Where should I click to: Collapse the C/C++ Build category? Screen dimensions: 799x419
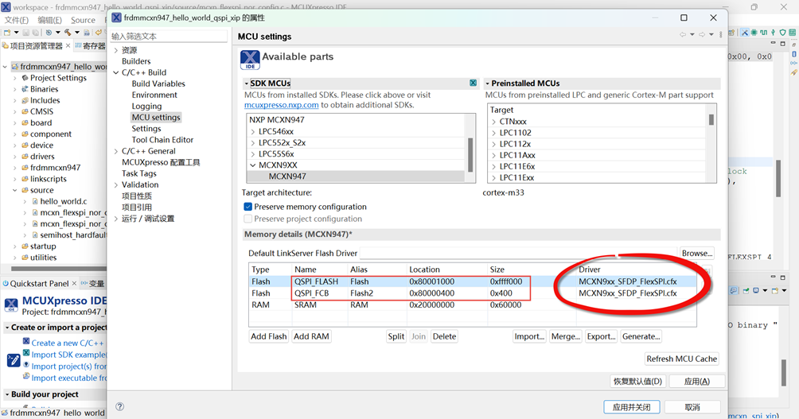pyautogui.click(x=116, y=72)
